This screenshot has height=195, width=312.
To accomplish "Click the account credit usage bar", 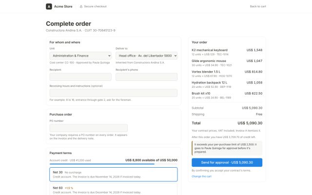I will pyautogui.click(x=114, y=164).
